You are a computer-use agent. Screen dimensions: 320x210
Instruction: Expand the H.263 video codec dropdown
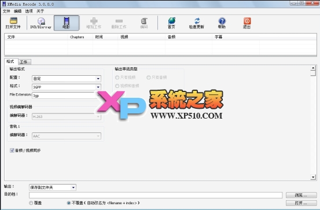tap(98, 116)
